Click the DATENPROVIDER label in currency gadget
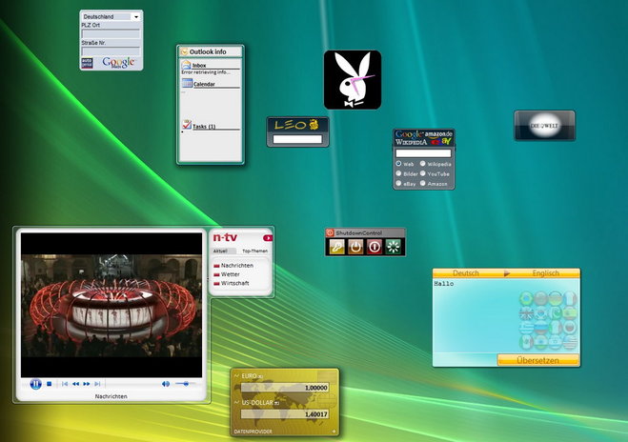Viewport: 628px width, 442px height. tap(253, 432)
